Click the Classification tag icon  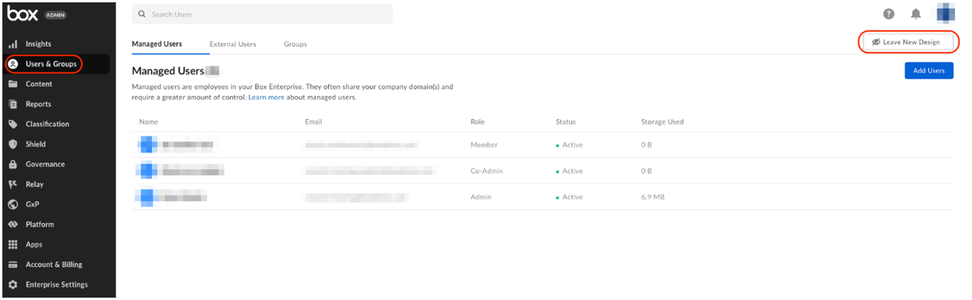pyautogui.click(x=12, y=124)
